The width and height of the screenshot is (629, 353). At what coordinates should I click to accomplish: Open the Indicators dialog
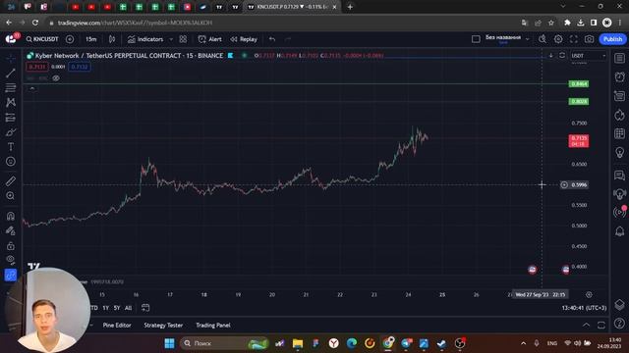click(145, 39)
